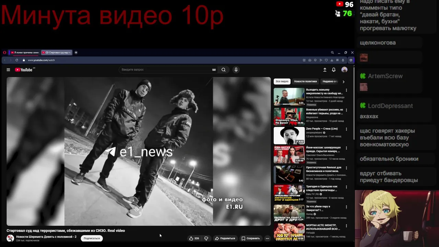Open a new browser tab with plus

(x=76, y=52)
